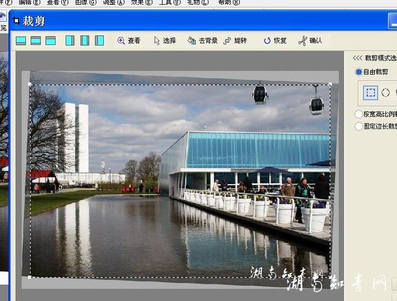The height and width of the screenshot is (301, 397).
Task: Open the 编辑(E) menu
Action: click(30, 3)
